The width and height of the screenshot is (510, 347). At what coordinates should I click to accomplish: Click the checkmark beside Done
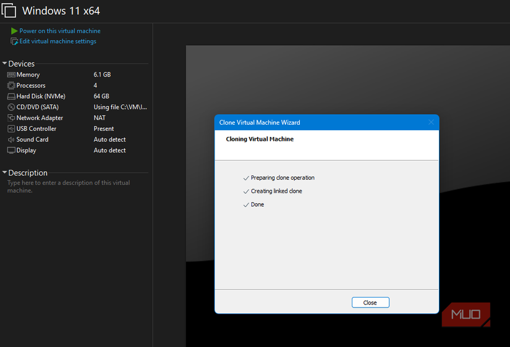[x=246, y=205]
